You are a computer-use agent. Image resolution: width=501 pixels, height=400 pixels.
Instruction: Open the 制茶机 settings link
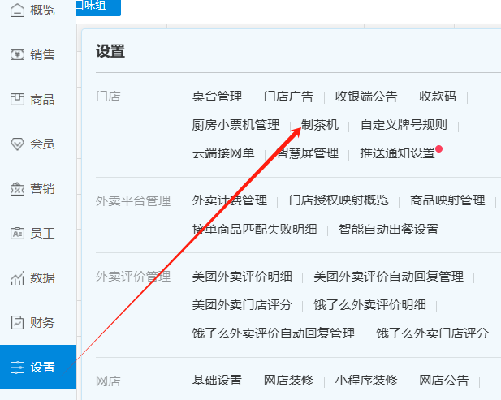click(x=320, y=125)
